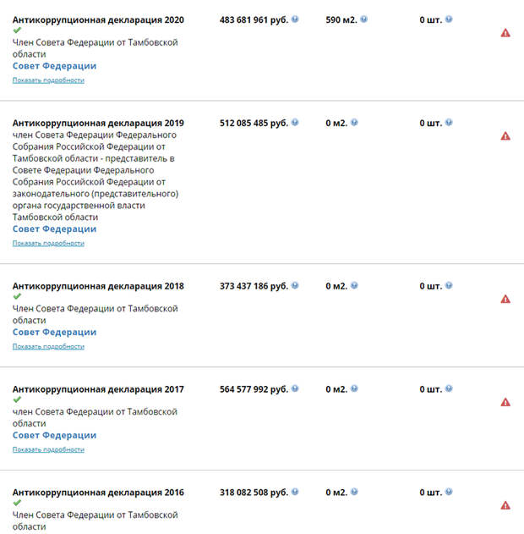Click help icon next to 564 577 992 руб.

(295, 388)
